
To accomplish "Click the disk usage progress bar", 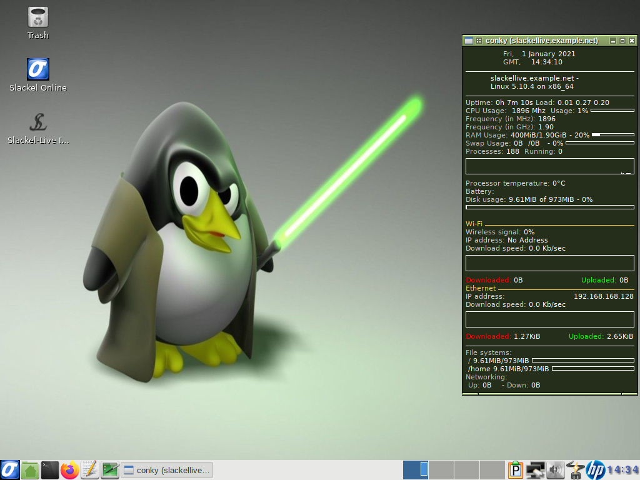I will pyautogui.click(x=550, y=207).
